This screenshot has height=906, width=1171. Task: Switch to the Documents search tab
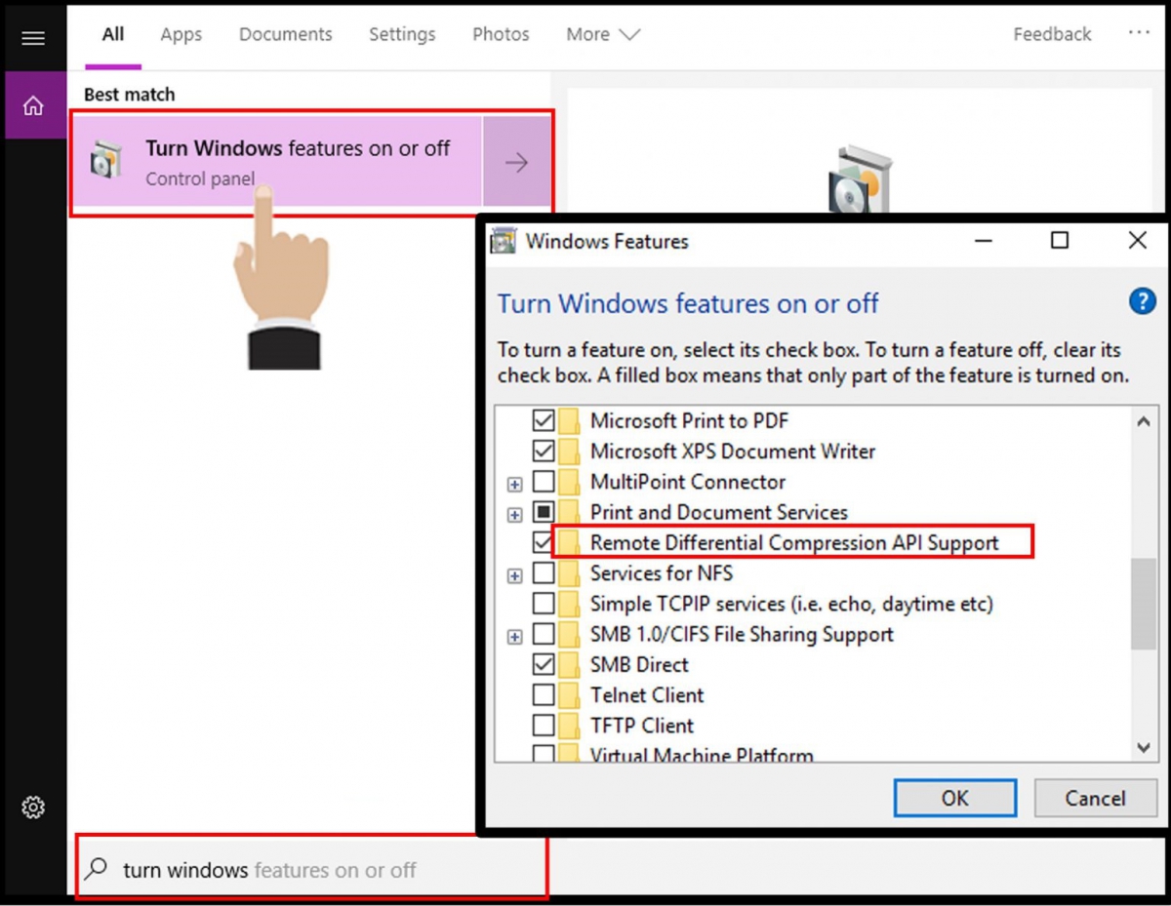(285, 34)
